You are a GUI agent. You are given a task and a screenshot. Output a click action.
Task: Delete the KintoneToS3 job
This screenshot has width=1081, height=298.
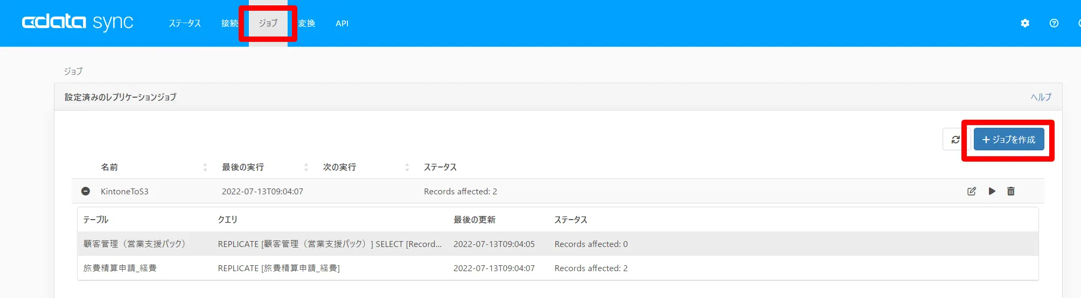click(1011, 191)
